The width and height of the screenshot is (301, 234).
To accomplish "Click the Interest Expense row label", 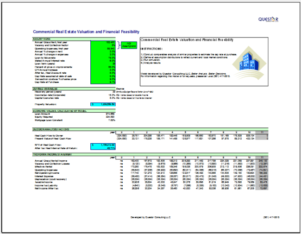I will click(x=44, y=176).
